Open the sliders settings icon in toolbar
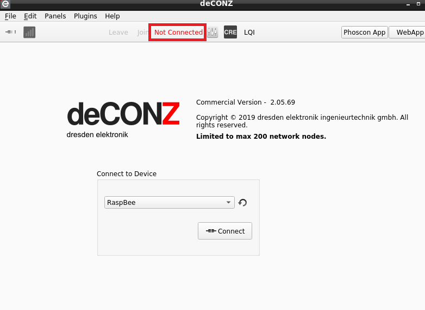This screenshot has width=425, height=310. 212,32
